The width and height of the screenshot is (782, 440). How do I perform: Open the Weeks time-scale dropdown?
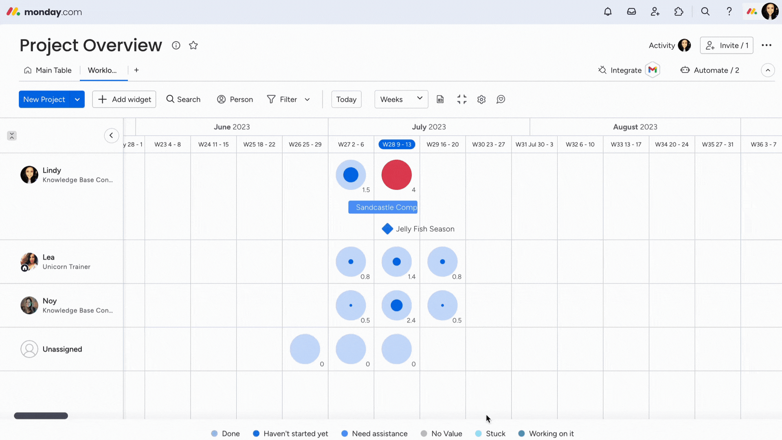pos(401,99)
